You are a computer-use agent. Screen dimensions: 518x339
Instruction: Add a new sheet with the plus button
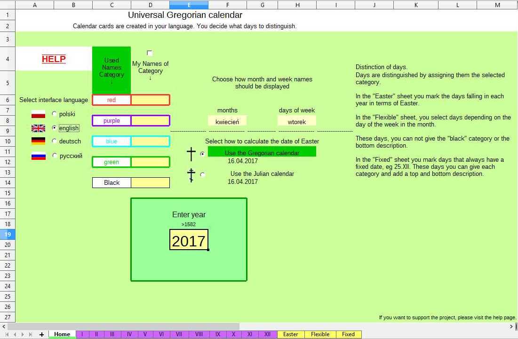pyautogui.click(x=42, y=334)
